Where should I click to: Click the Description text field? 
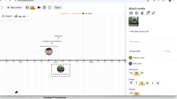click(x=152, y=43)
